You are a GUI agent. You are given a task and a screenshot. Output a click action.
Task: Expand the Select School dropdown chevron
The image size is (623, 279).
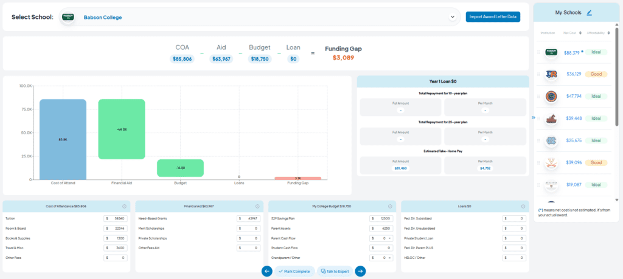452,17
